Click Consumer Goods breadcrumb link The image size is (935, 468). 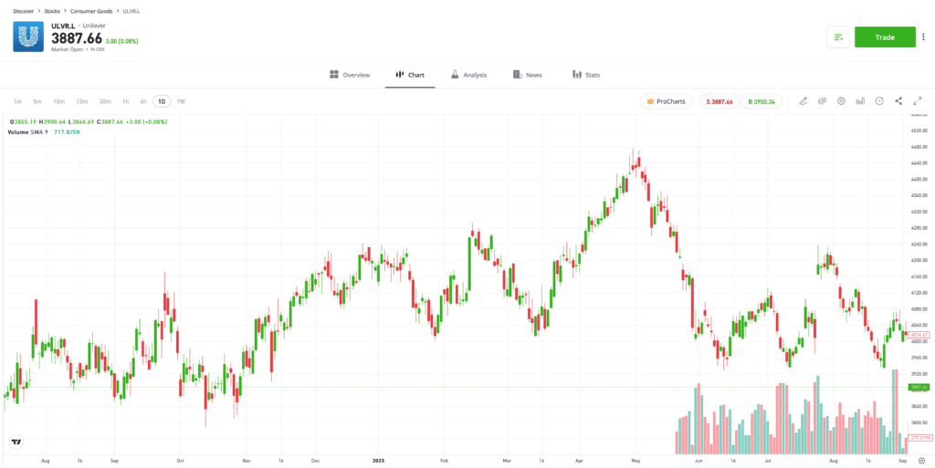(x=91, y=11)
